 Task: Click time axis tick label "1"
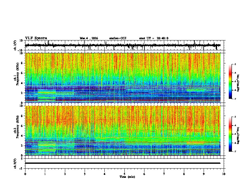click(45, 174)
